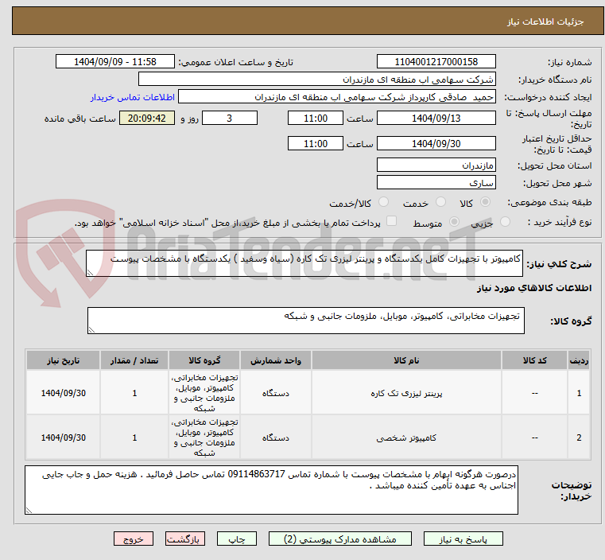Click the استان محل تحویل field
The height and width of the screenshot is (560, 605).
click(436, 165)
